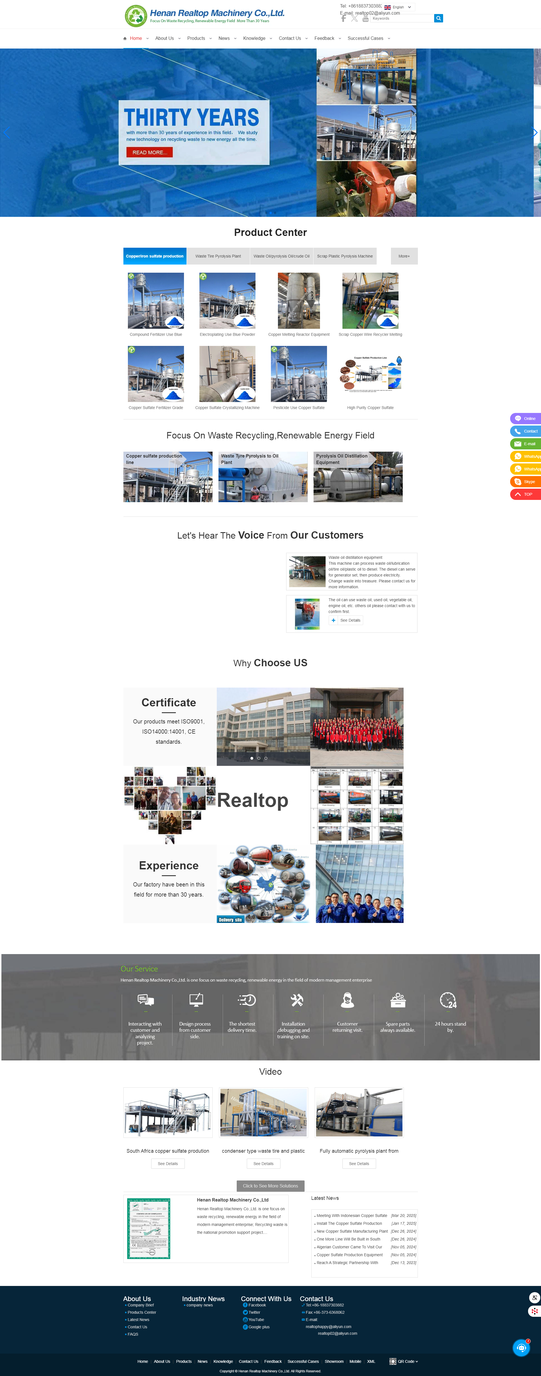Click the E-mail side button
Screen dimensions: 541x1376
click(526, 444)
